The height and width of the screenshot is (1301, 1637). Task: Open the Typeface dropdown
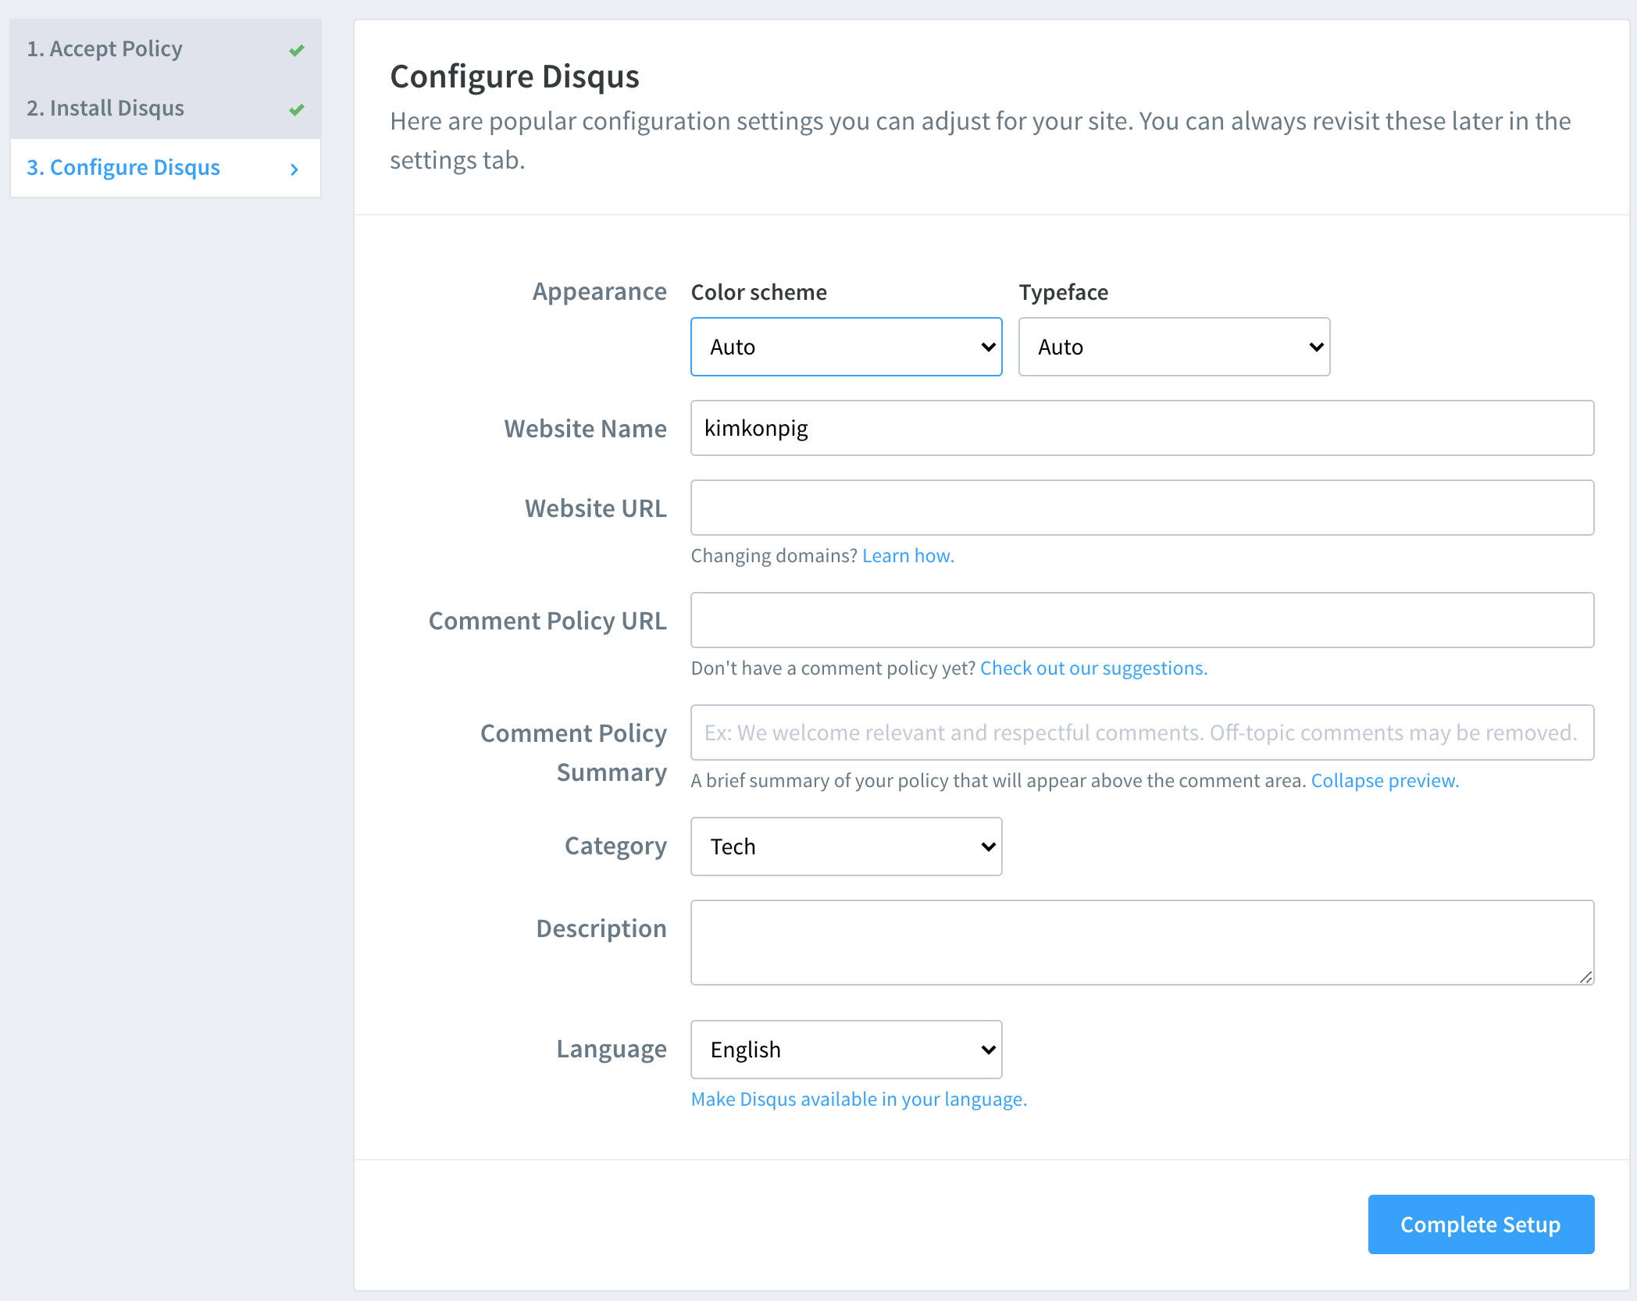click(x=1175, y=347)
